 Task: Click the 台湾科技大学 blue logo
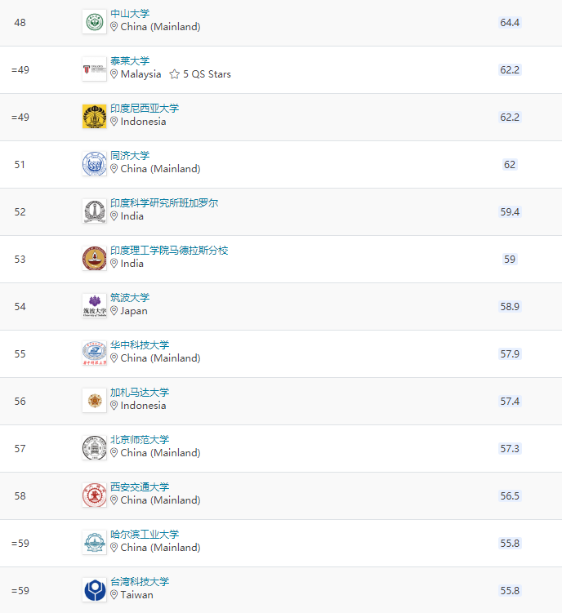point(94,589)
